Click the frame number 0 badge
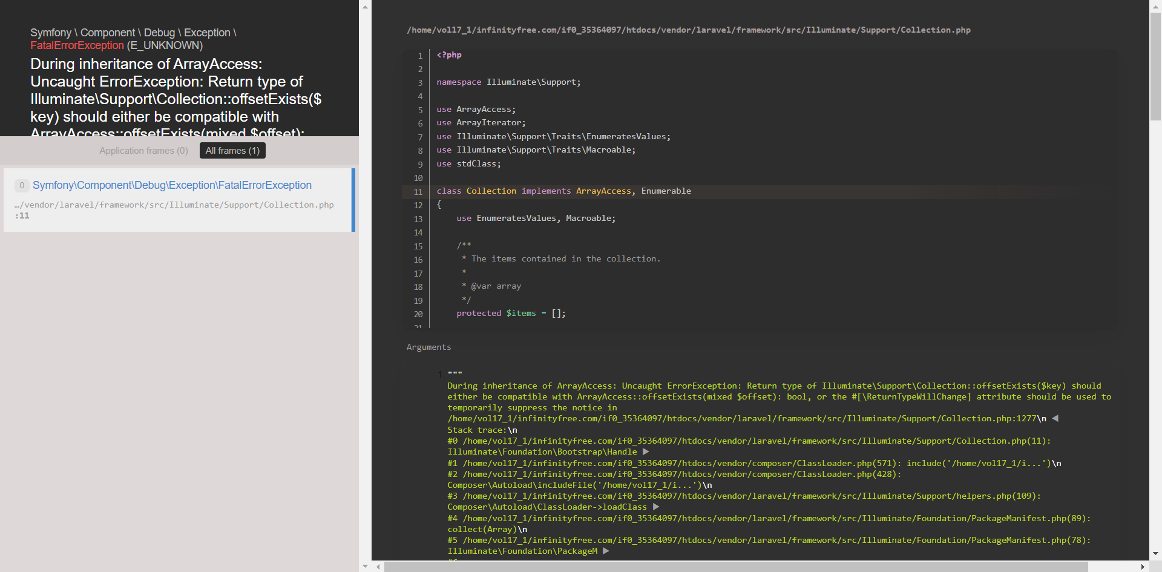1162x572 pixels. [x=22, y=185]
